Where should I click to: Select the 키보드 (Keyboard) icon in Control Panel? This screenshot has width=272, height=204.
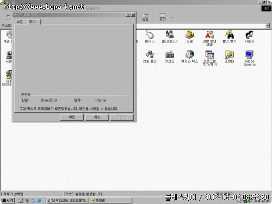(170, 57)
